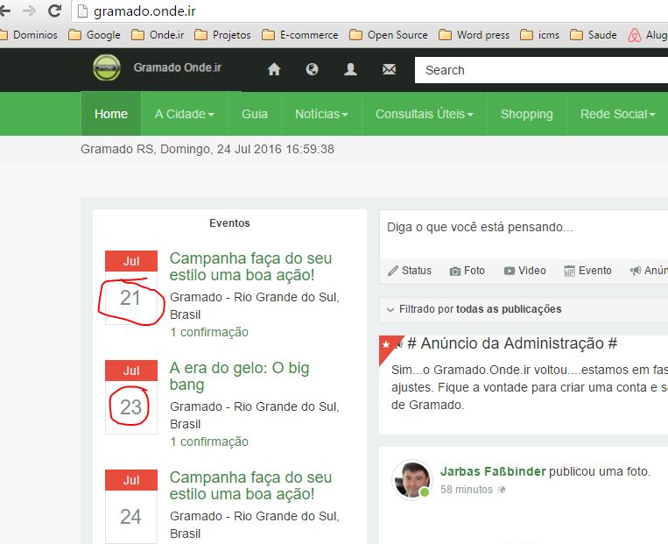The image size is (668, 544).
Task: Click the megaphone Anúncio icon
Action: pyautogui.click(x=636, y=271)
